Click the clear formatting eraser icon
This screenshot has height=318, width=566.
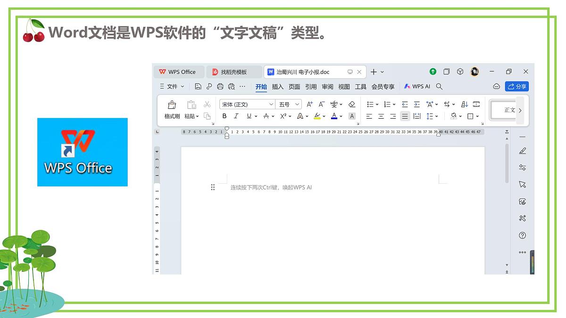pyautogui.click(x=352, y=104)
